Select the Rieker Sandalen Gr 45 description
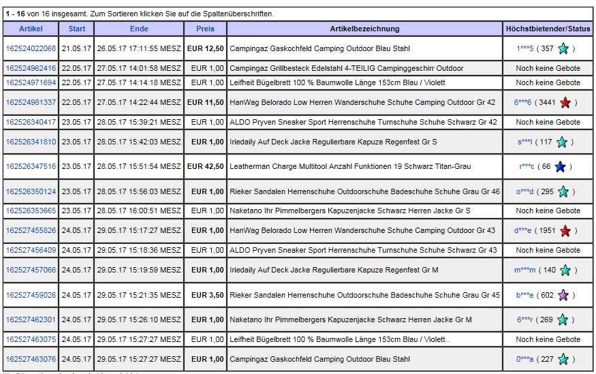This screenshot has height=374, width=596. [x=364, y=295]
